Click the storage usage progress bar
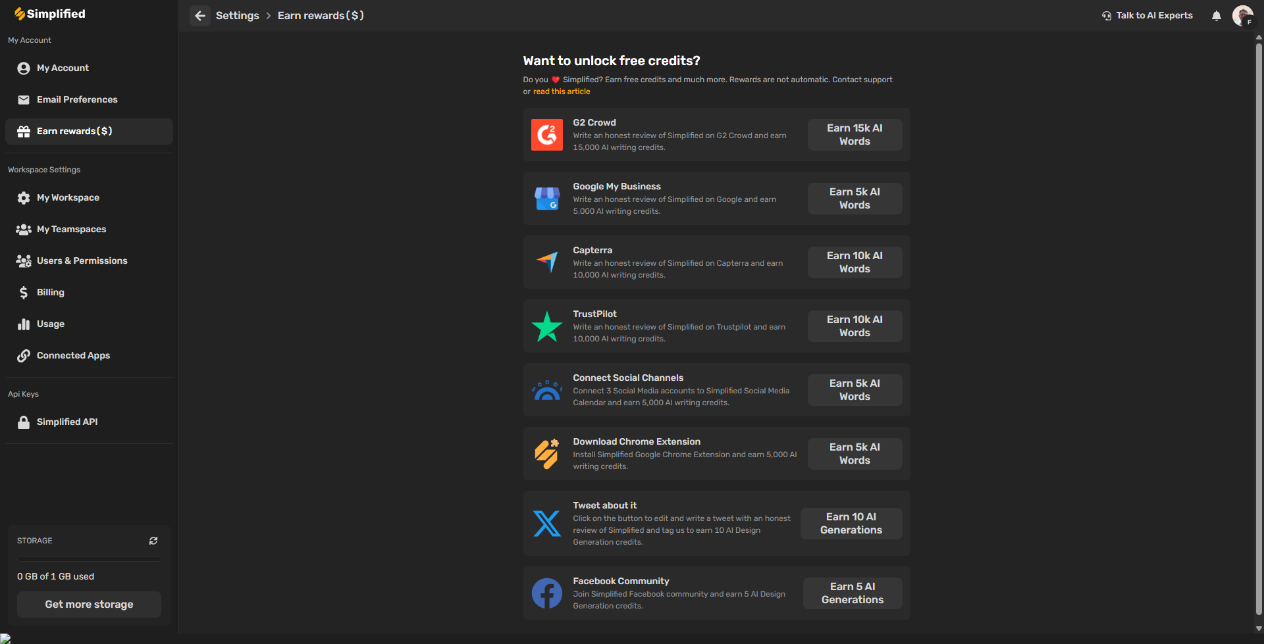1264x644 pixels. (89, 560)
